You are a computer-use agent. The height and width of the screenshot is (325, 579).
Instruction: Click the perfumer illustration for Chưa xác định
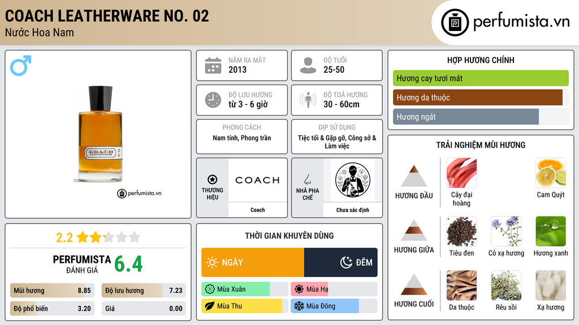pos(353,180)
